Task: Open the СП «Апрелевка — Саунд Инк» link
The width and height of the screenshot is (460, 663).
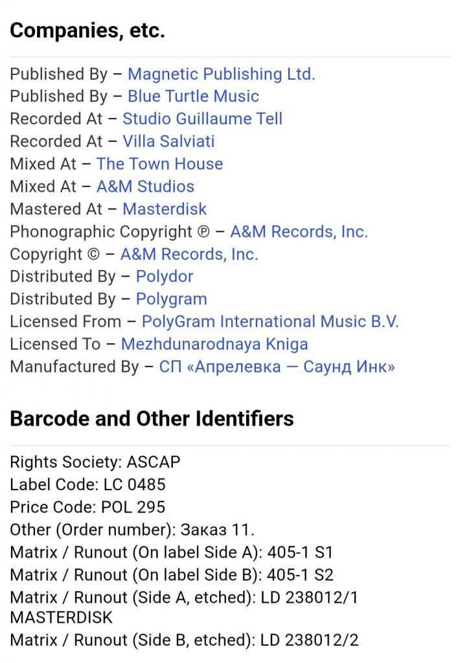Action: click(x=277, y=366)
